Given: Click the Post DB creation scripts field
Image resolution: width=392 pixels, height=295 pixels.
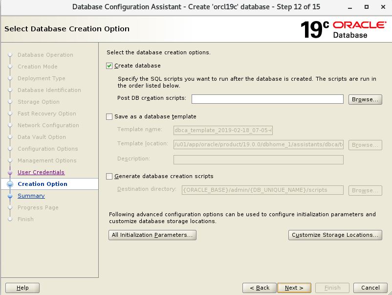Looking at the screenshot, I should click(x=267, y=99).
